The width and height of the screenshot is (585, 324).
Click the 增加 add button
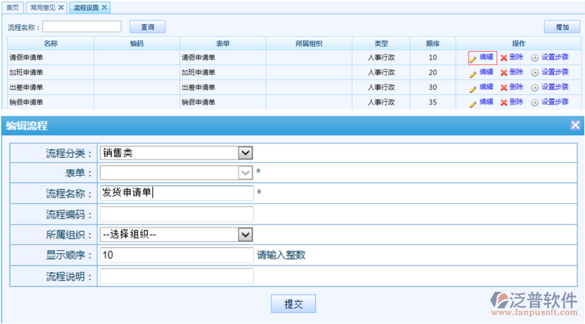coord(562,27)
